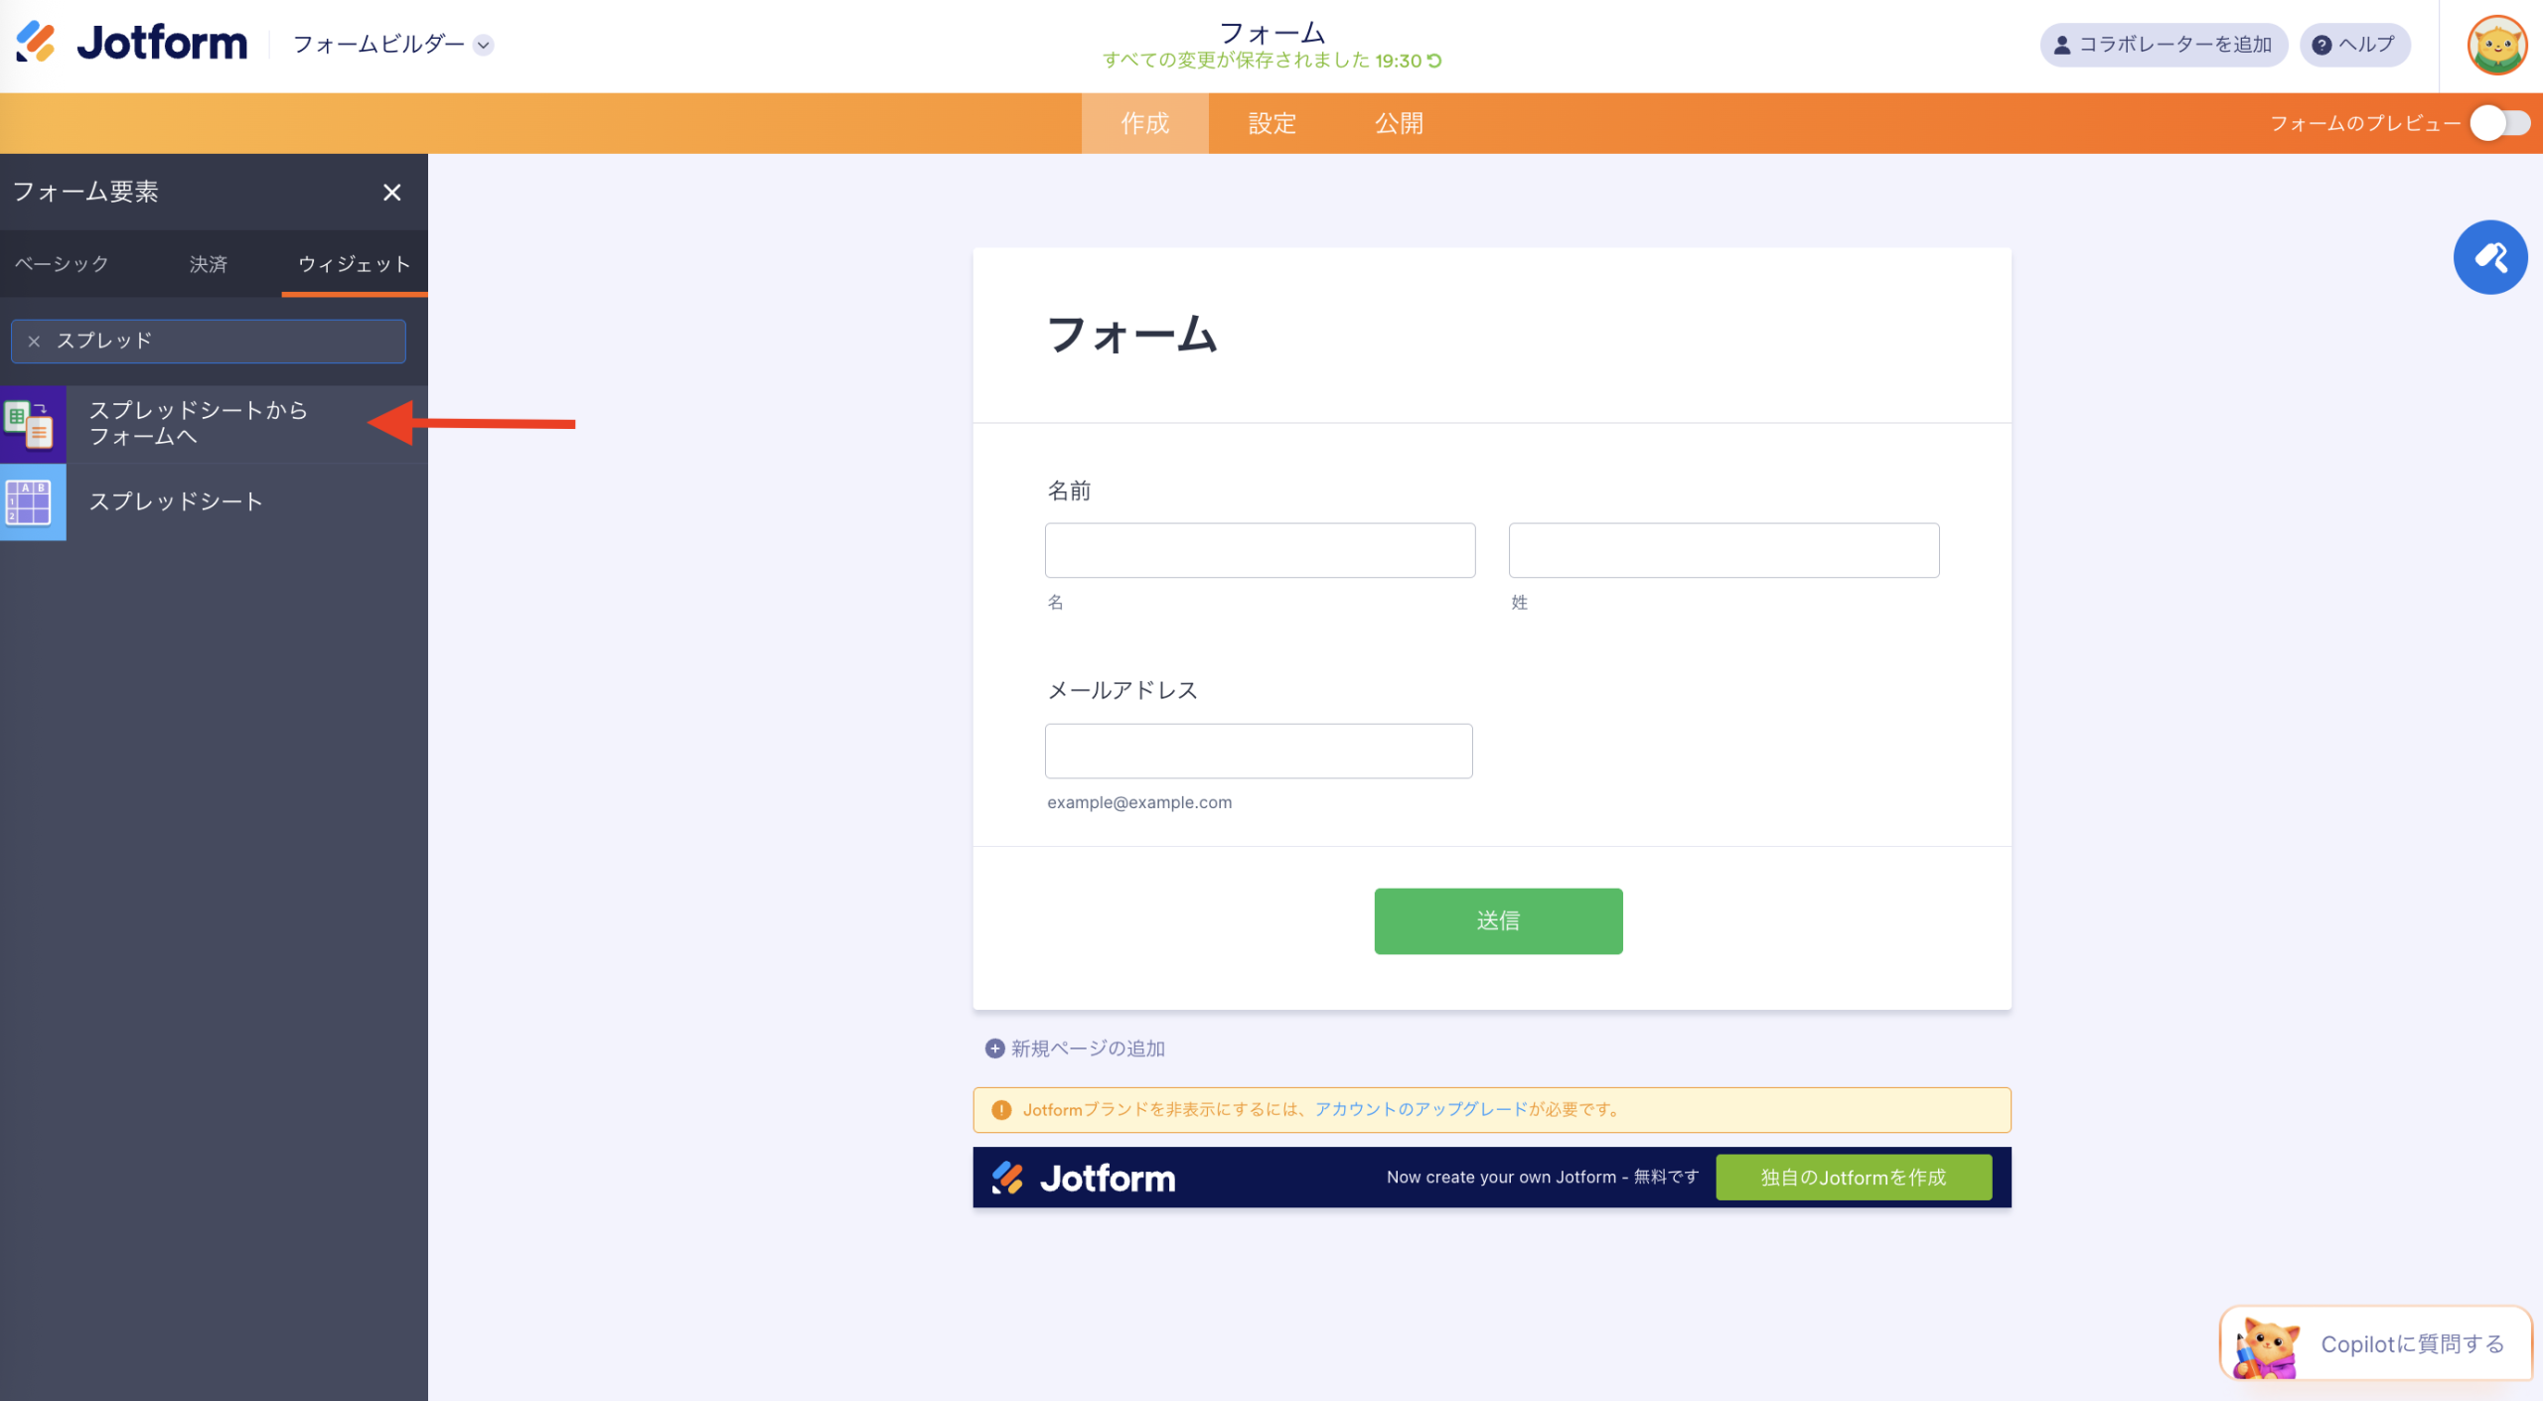The image size is (2543, 1401).
Task: Click the 送信 submit button
Action: 1497,920
